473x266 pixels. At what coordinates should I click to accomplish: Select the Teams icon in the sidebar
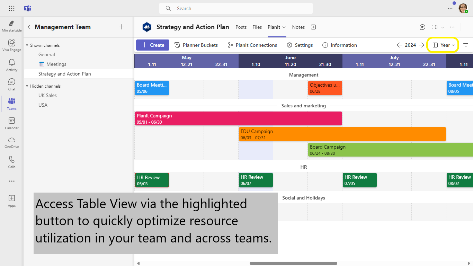[x=12, y=104]
